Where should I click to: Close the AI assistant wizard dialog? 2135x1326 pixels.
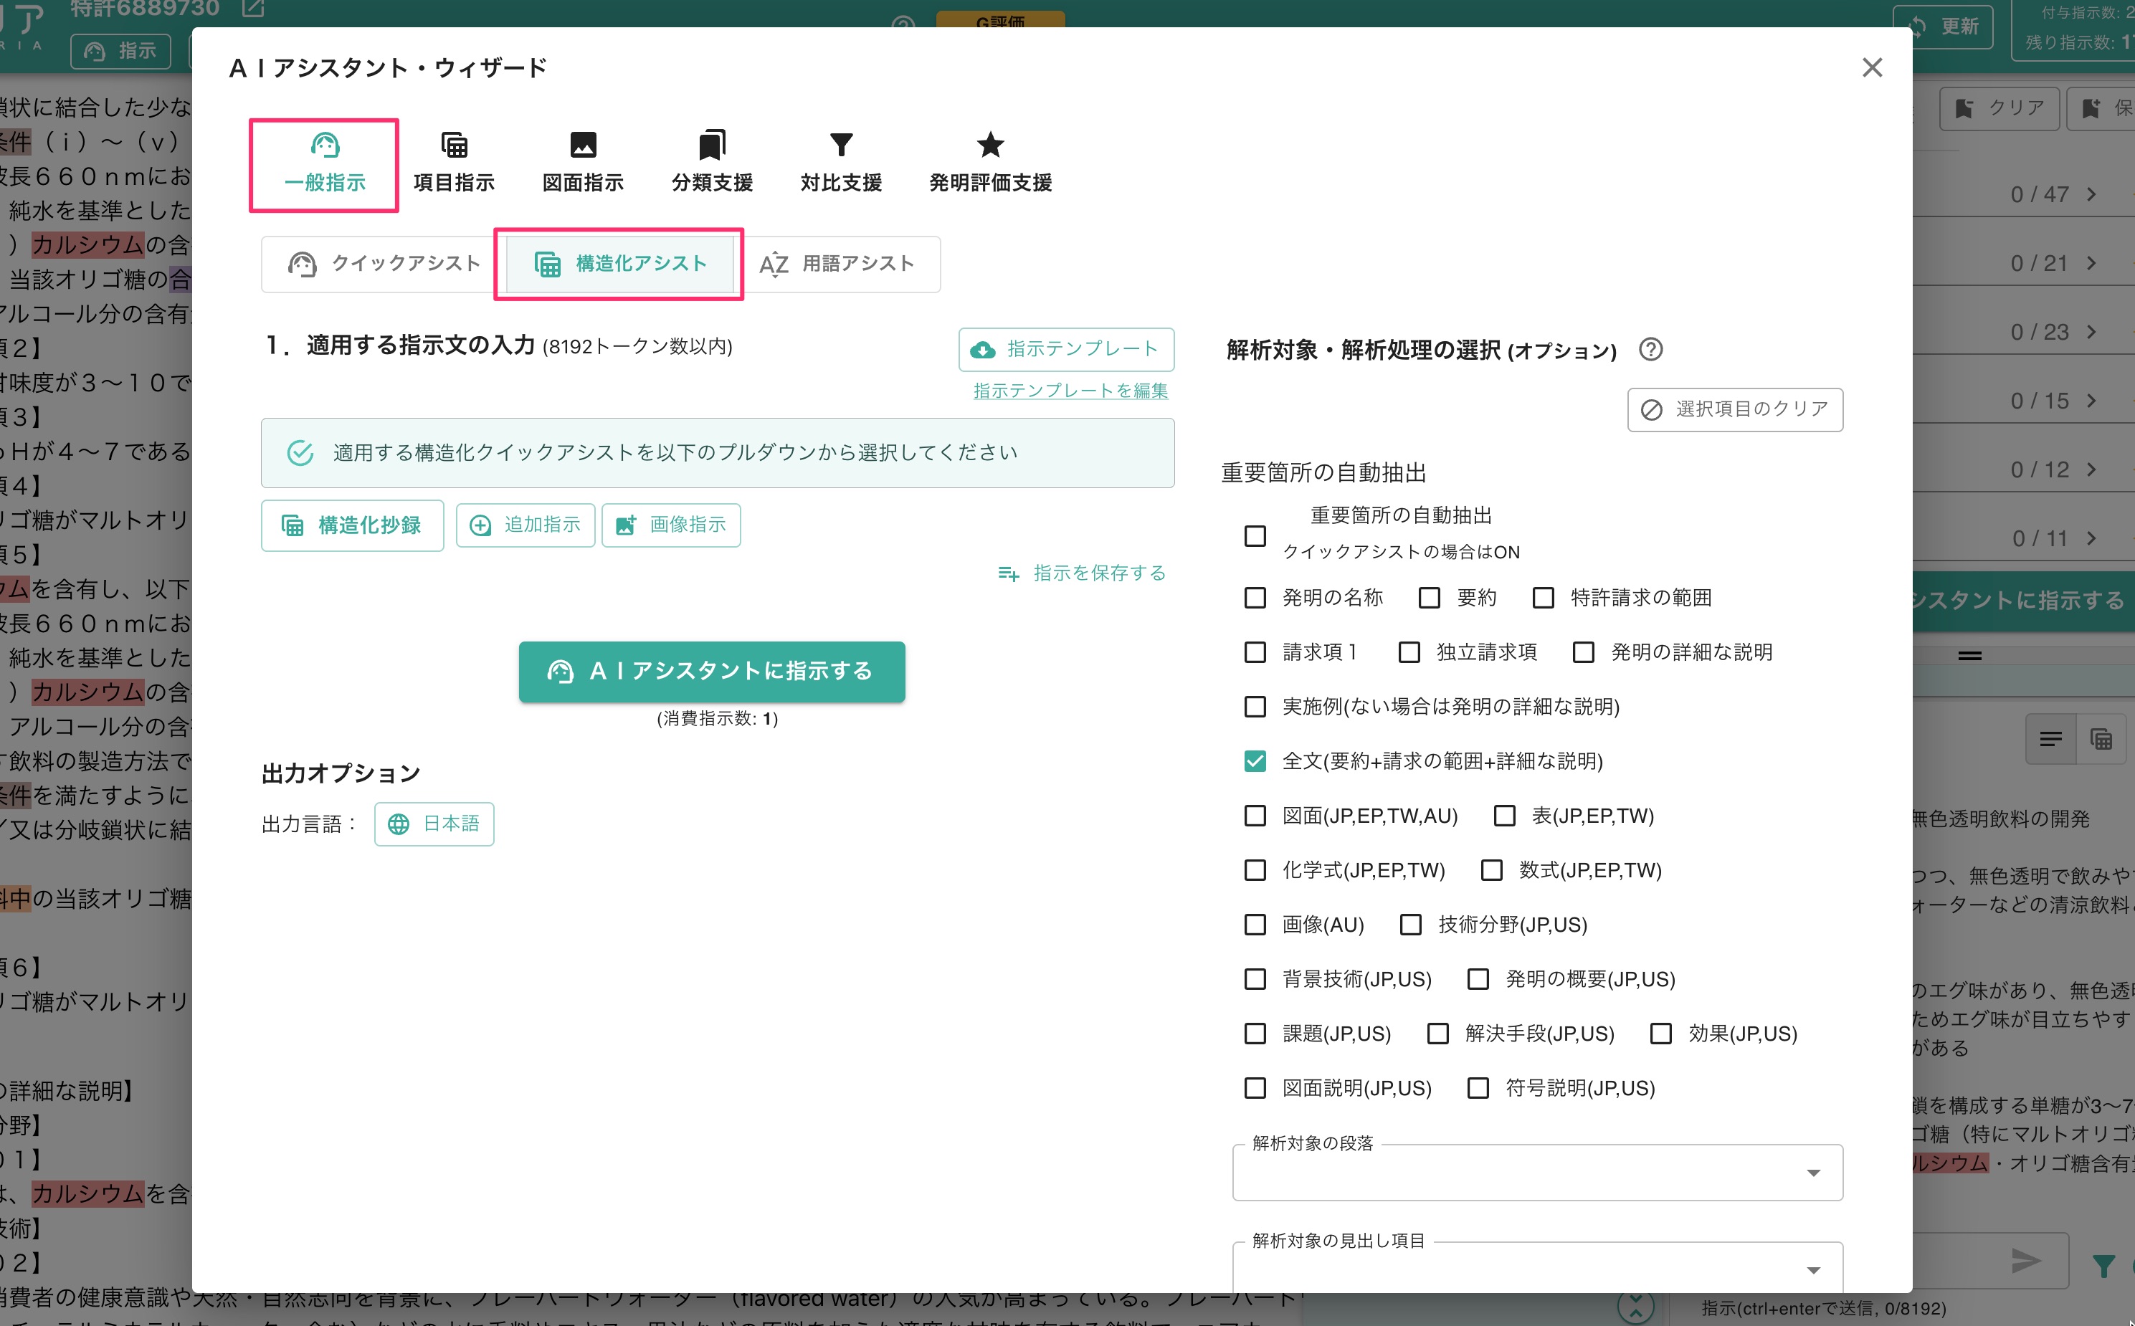coord(1872,67)
